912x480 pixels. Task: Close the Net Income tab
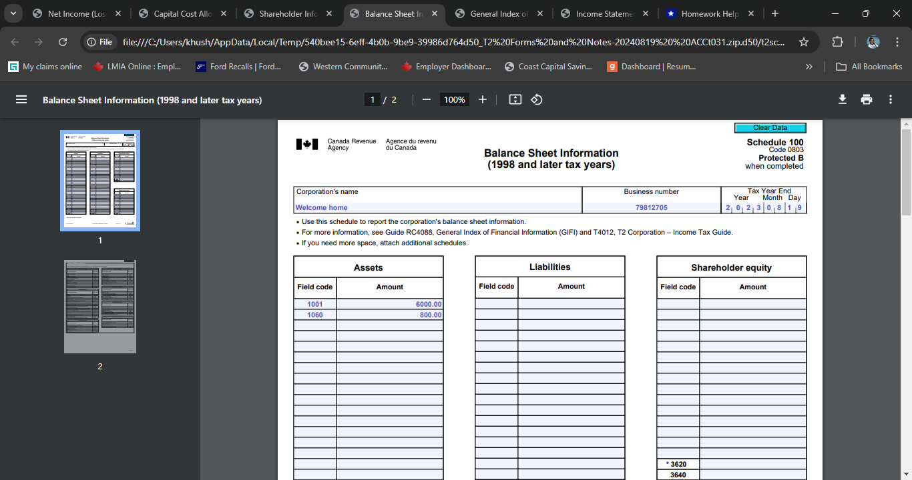118,13
